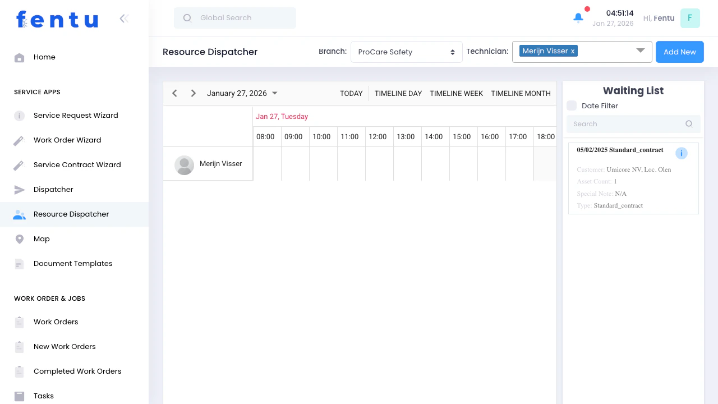The height and width of the screenshot is (404, 718).
Task: Open the Branch dropdown showing ProCare Safety
Action: pos(406,52)
